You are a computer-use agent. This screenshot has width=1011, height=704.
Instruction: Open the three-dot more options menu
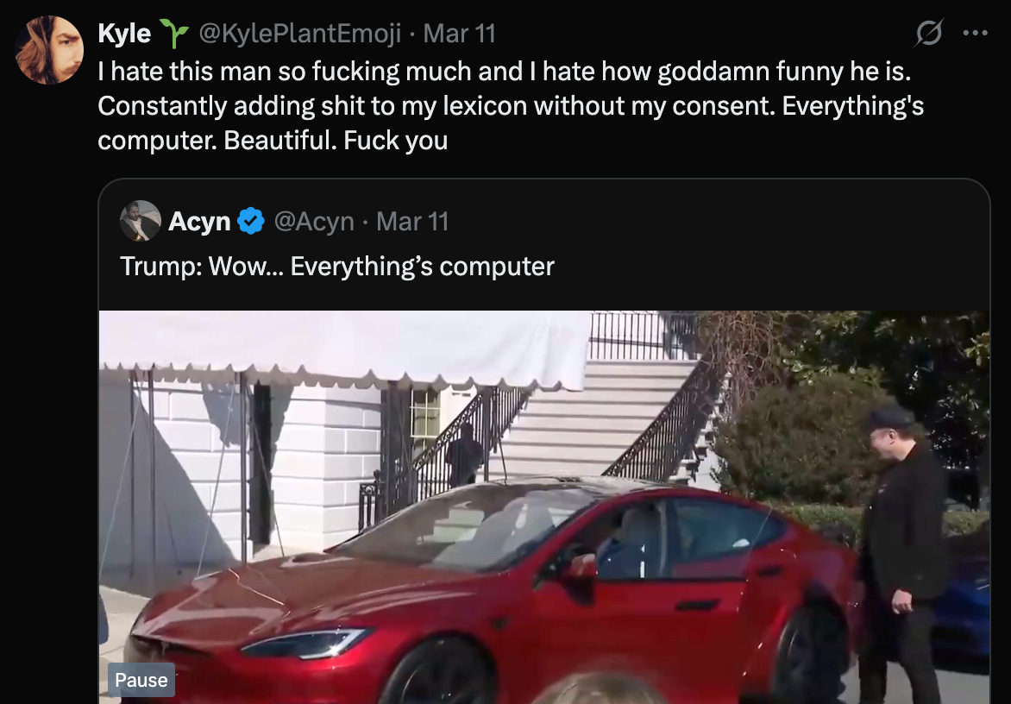[x=975, y=33]
